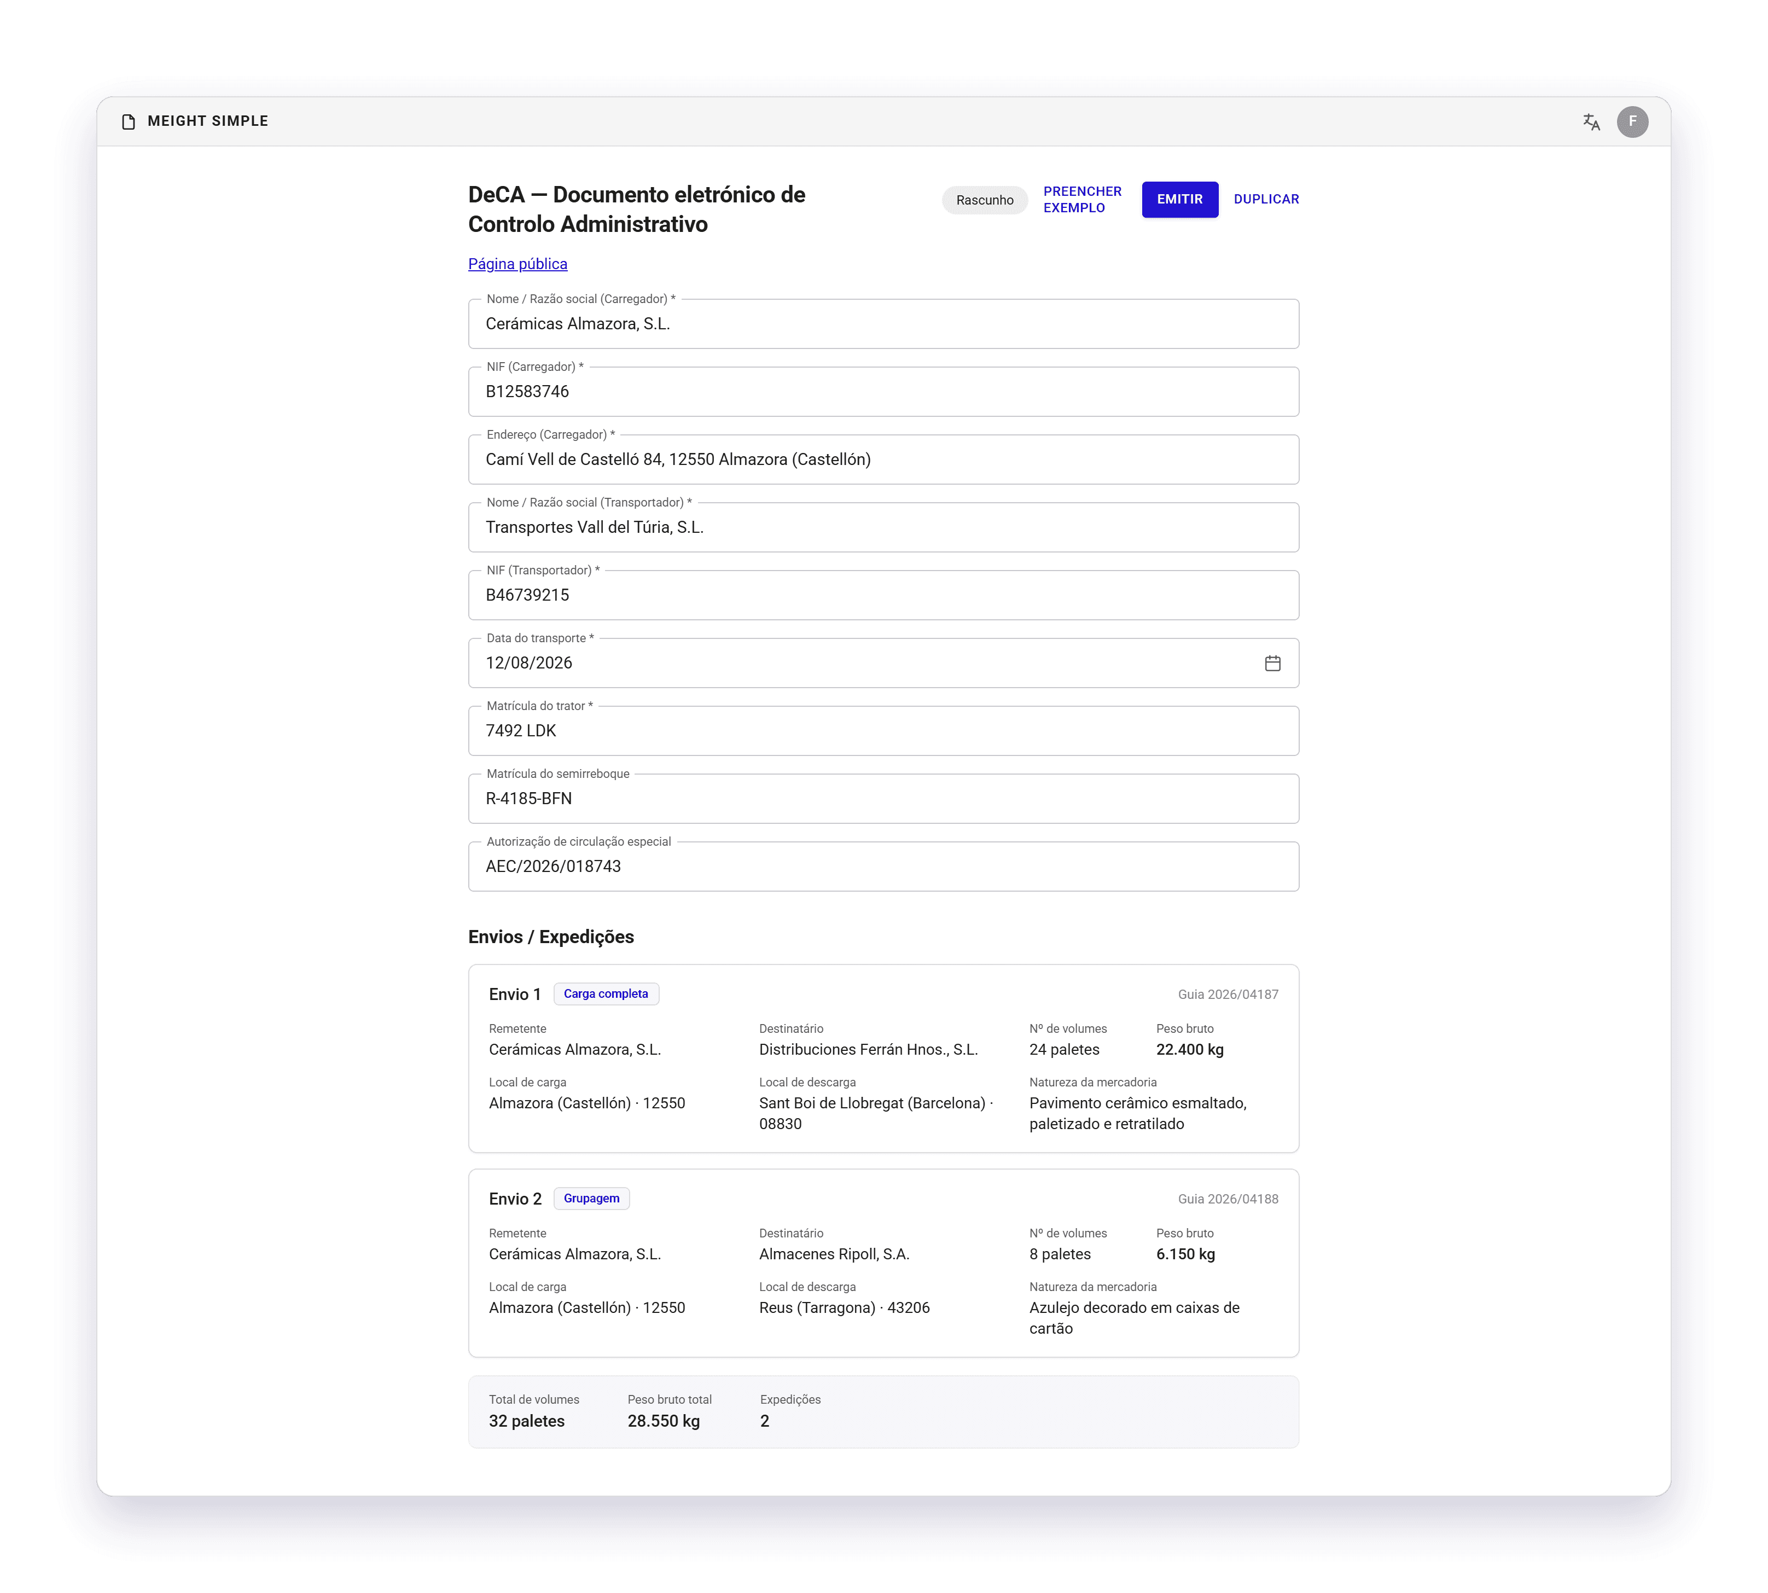
Task: Open the language translation icon
Action: 1591,121
